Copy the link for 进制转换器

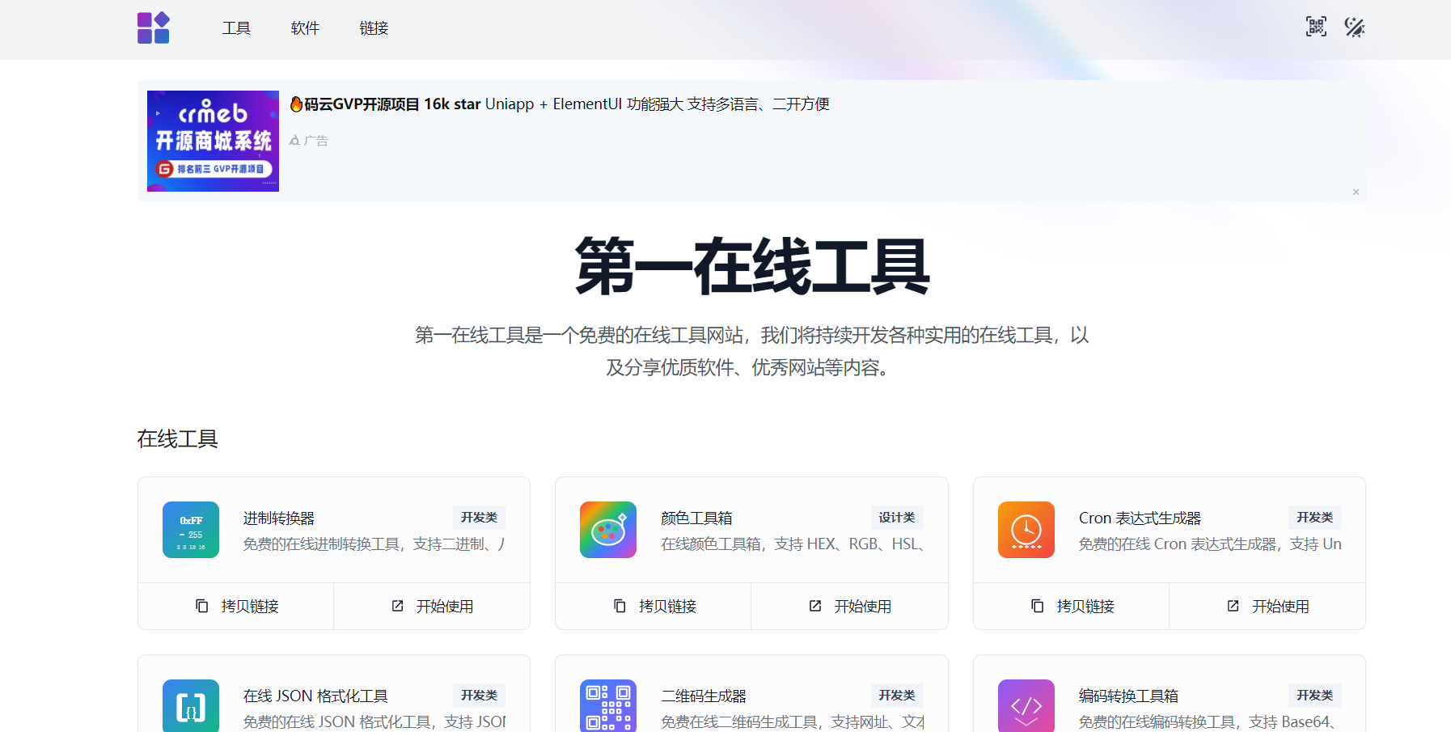click(x=236, y=606)
